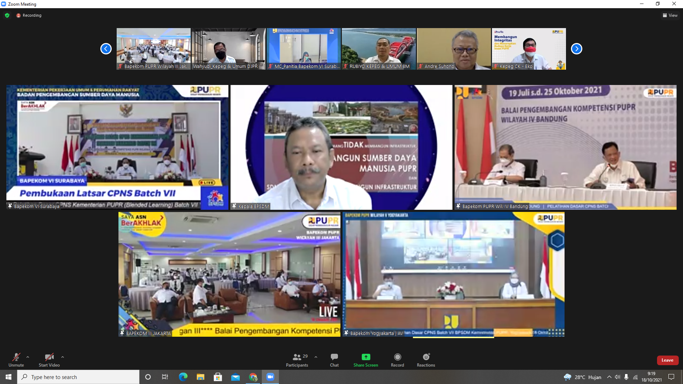Select RUBIYO KEPEG & UMUM BM thumbnail

(x=379, y=49)
